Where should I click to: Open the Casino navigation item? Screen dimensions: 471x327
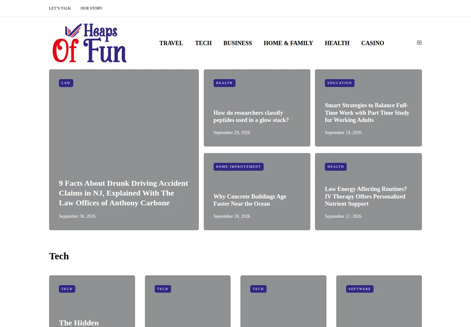pyautogui.click(x=373, y=43)
